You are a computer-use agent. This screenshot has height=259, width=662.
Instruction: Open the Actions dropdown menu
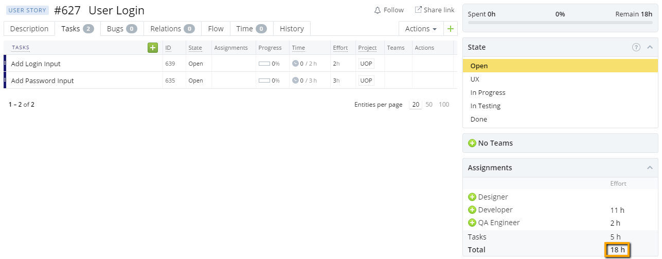(x=421, y=29)
